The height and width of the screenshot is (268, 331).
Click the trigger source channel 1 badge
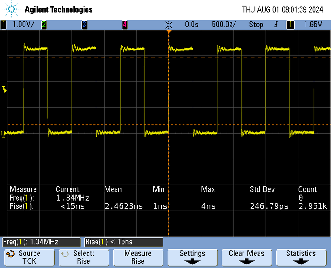(290, 25)
